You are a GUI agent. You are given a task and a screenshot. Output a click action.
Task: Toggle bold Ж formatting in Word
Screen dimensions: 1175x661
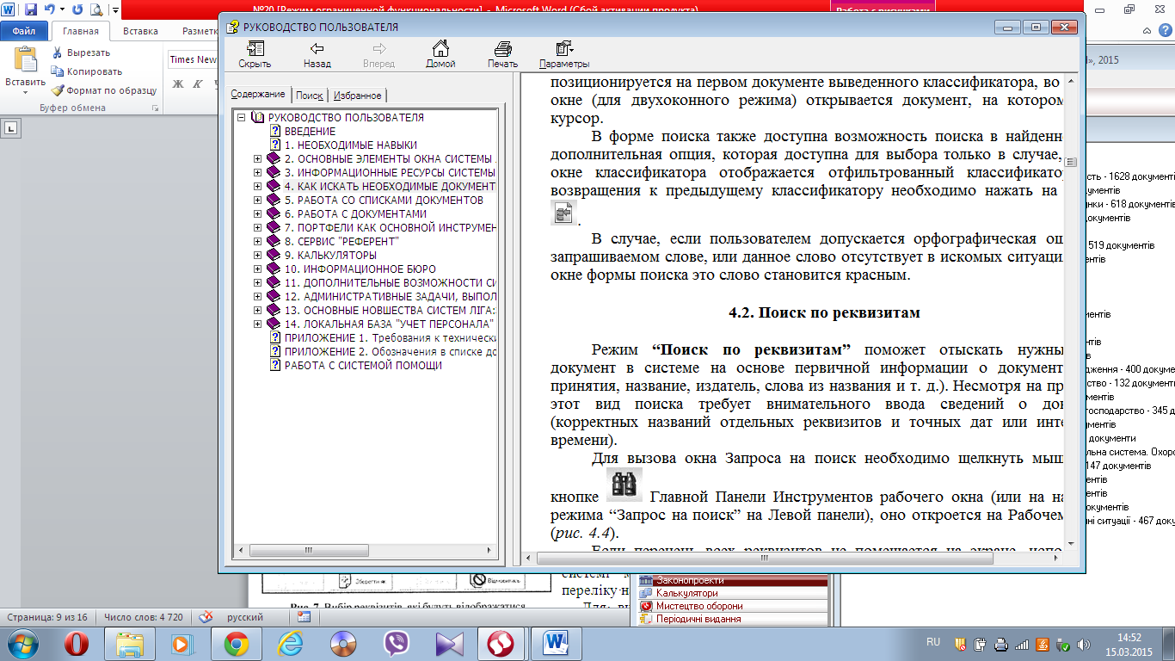pyautogui.click(x=178, y=83)
